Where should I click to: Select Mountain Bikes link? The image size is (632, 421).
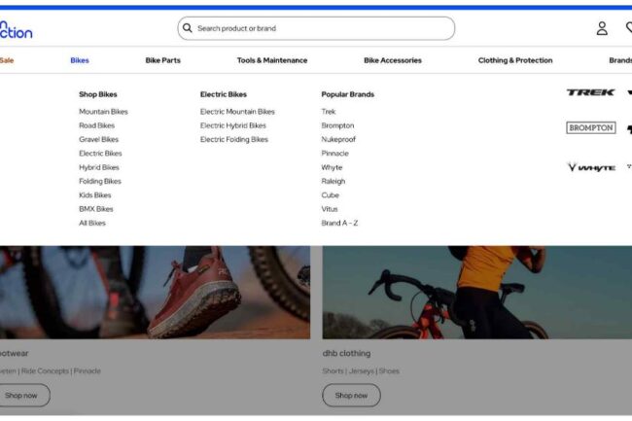103,112
